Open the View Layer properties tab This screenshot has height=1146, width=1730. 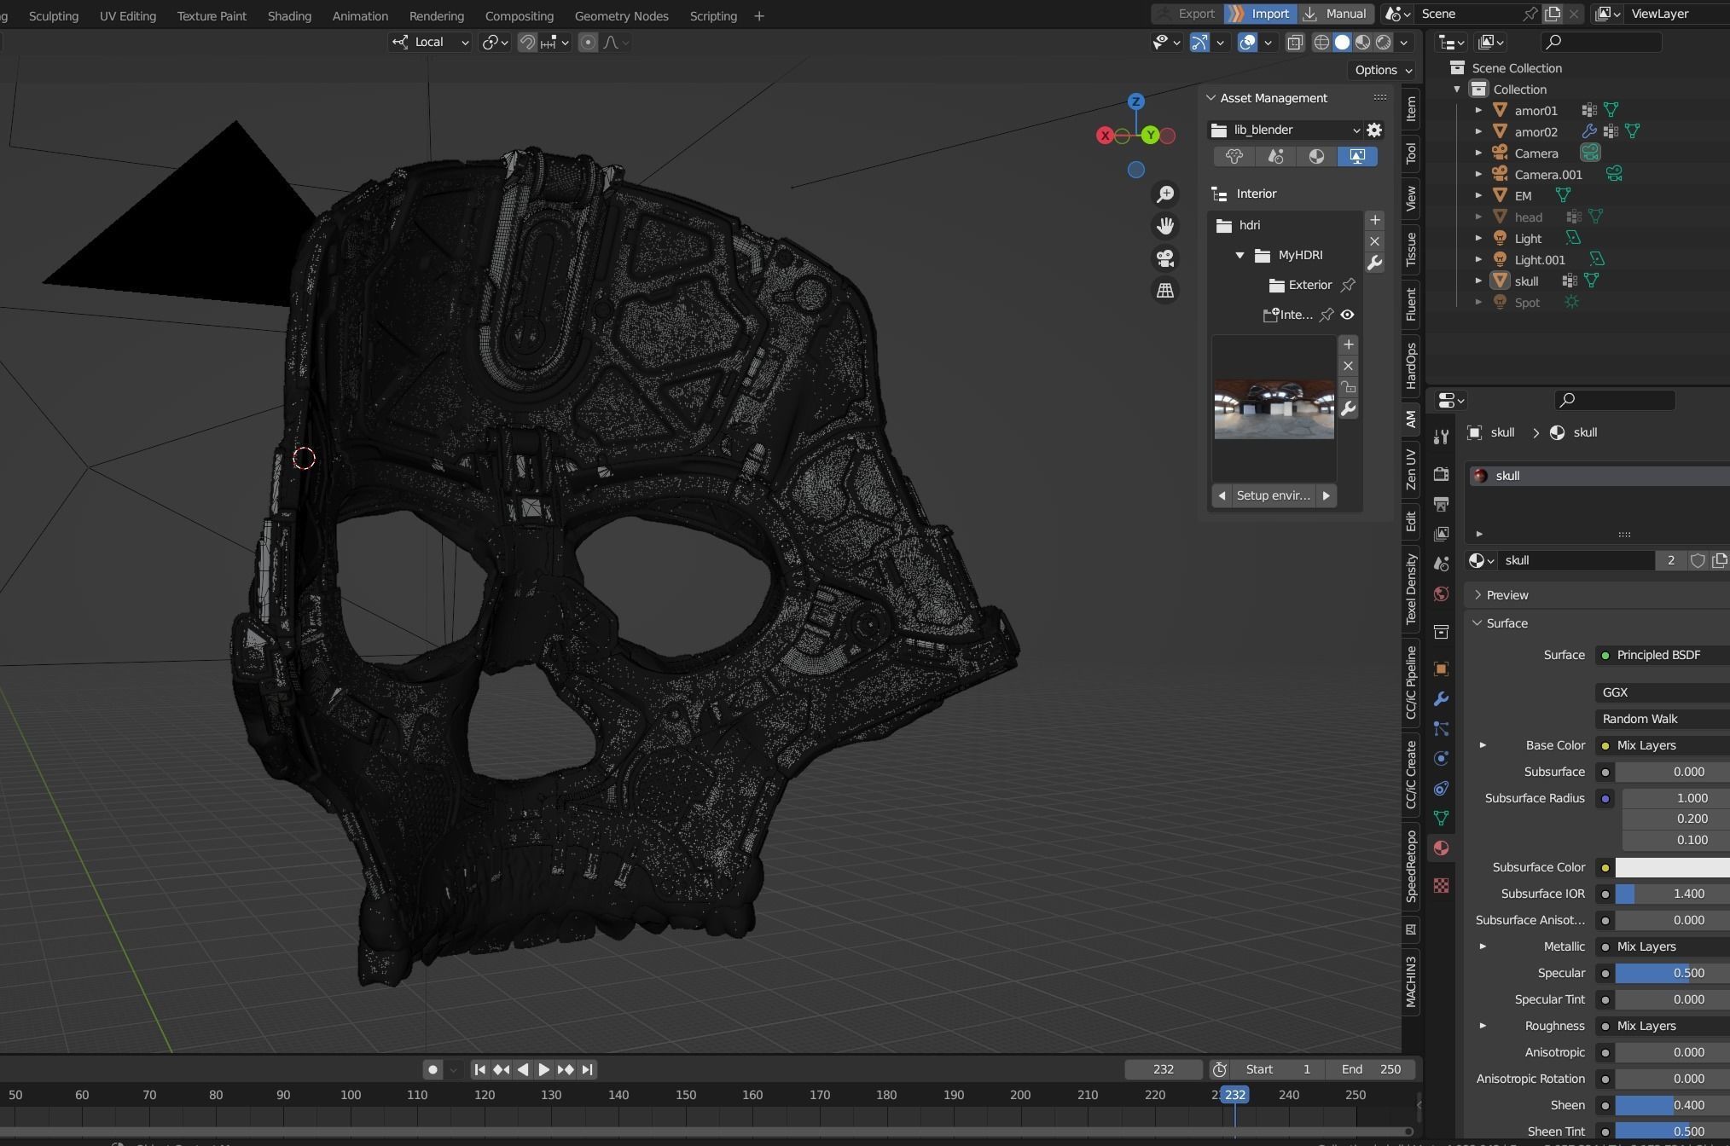[x=1441, y=534]
